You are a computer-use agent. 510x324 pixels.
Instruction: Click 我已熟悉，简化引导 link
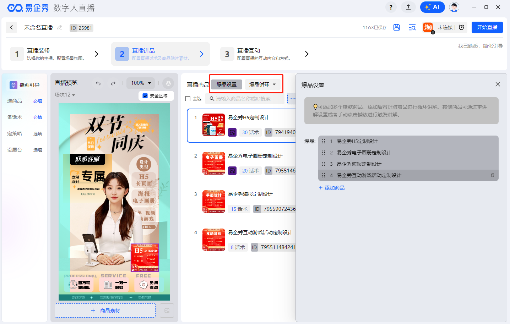(x=480, y=46)
